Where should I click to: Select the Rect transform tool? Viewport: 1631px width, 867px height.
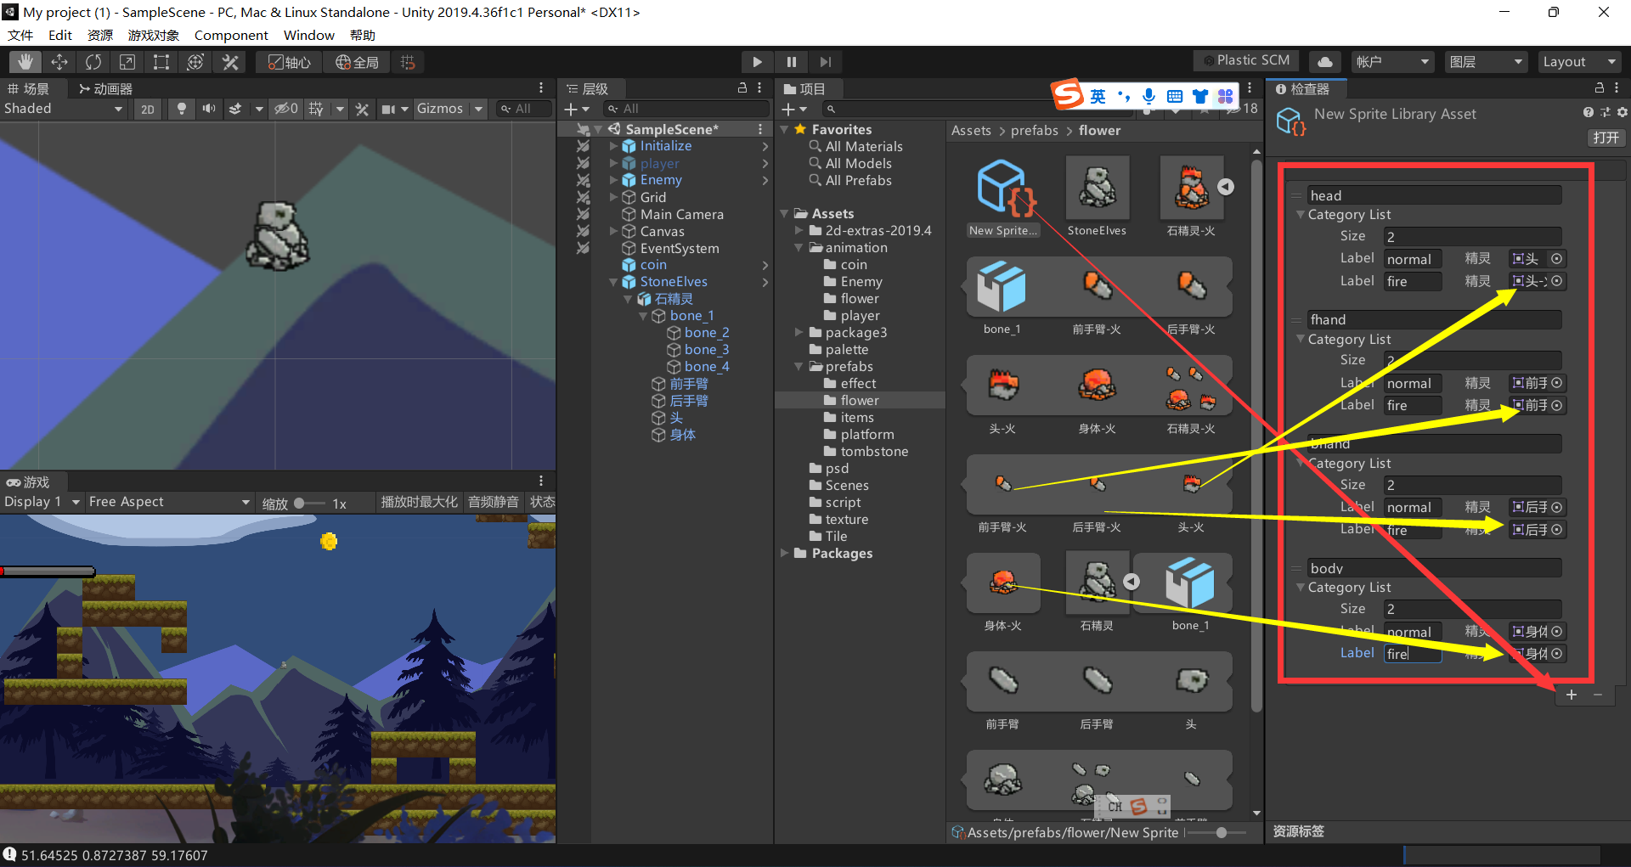(161, 61)
